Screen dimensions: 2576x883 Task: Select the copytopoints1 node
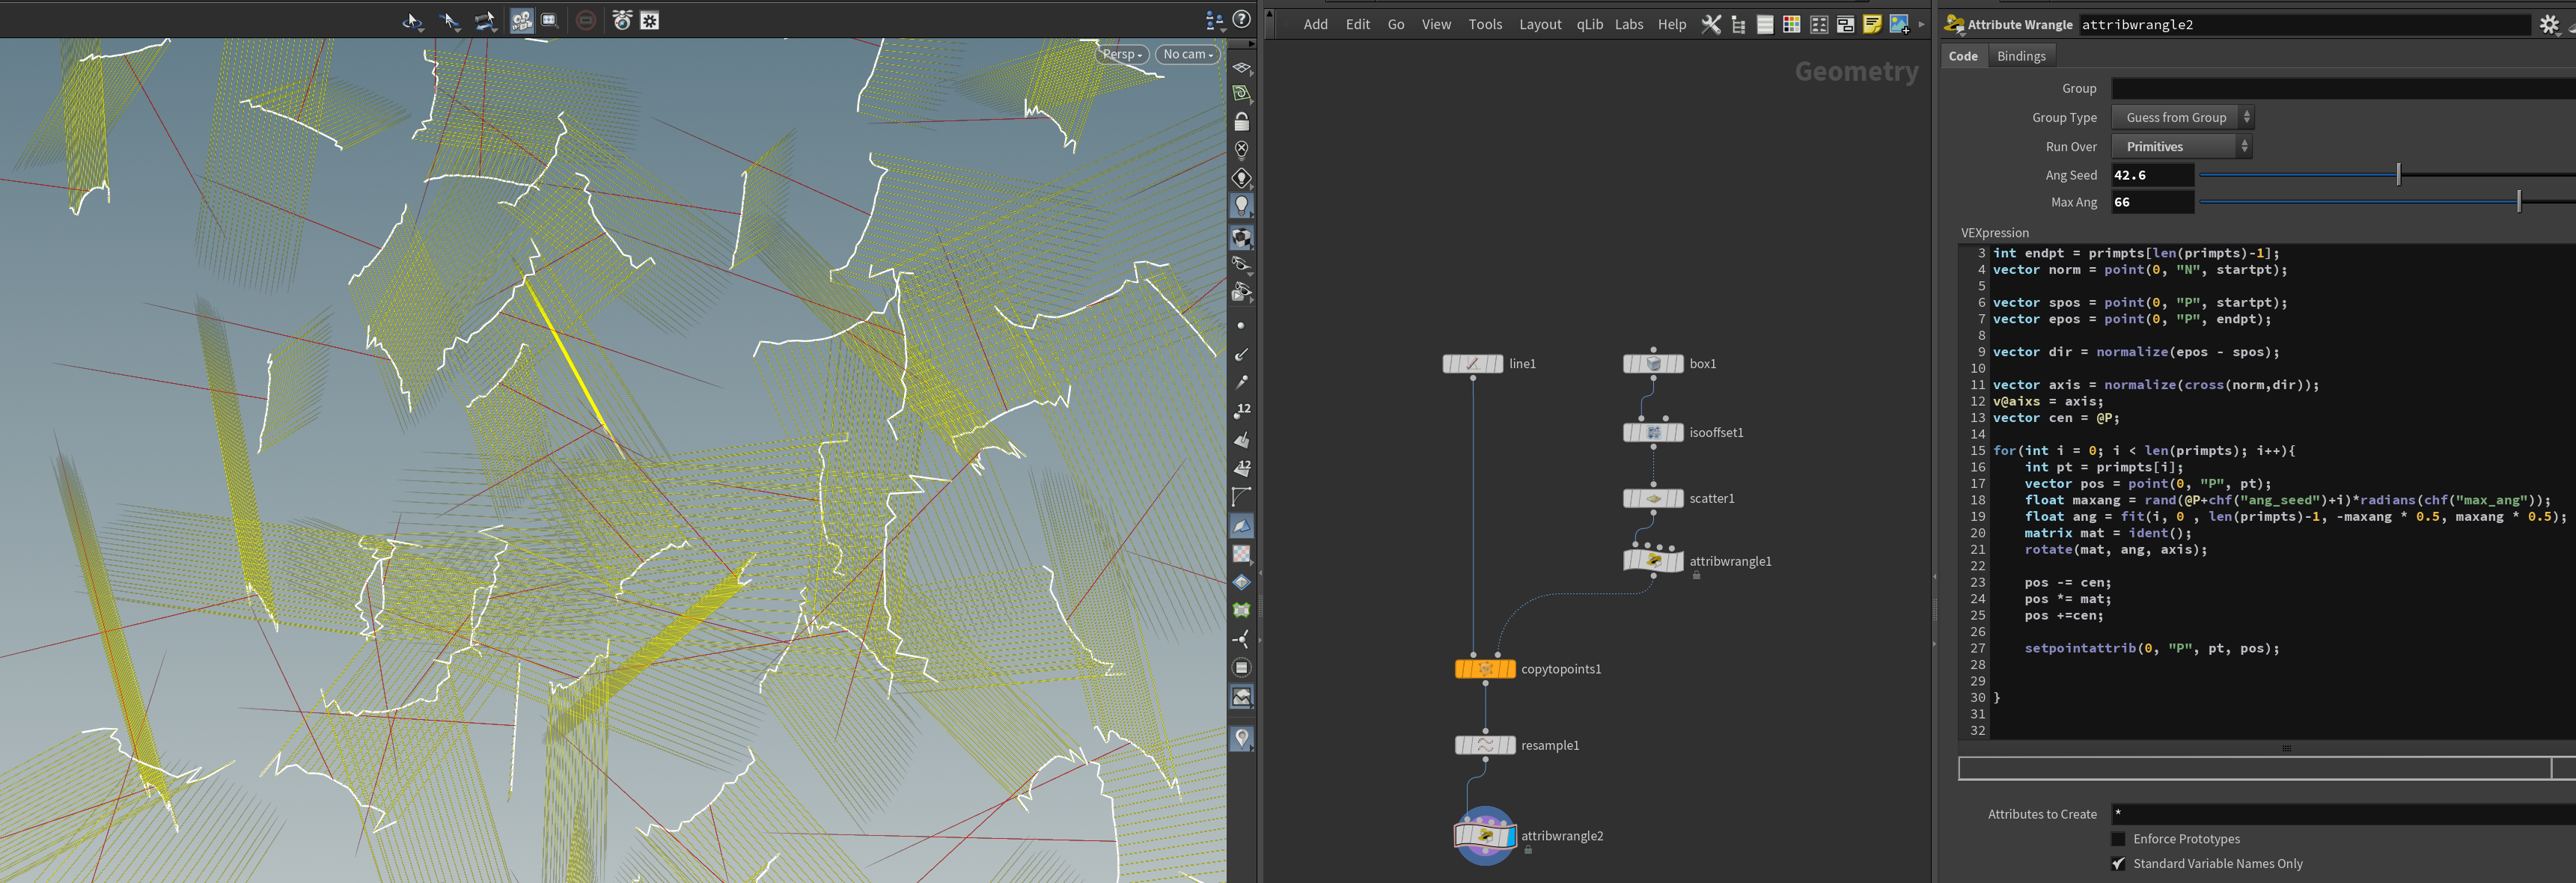coord(1485,669)
